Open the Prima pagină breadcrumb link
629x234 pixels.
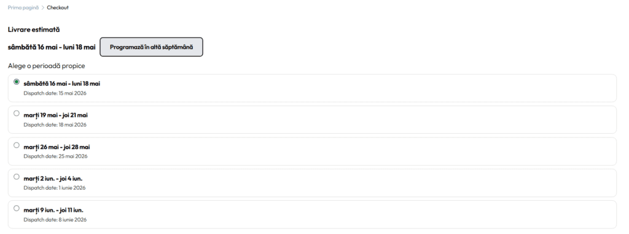coord(23,7)
